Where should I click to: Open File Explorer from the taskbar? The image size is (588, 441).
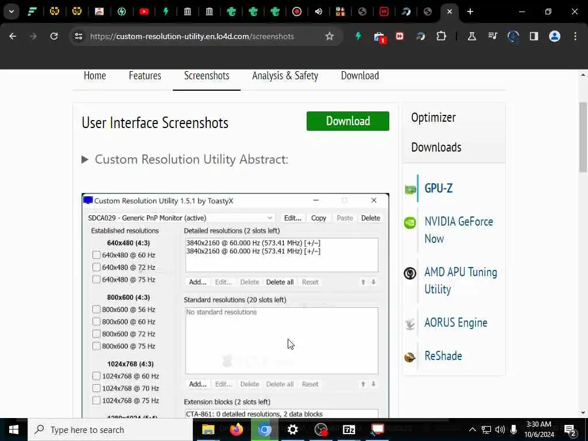208,430
